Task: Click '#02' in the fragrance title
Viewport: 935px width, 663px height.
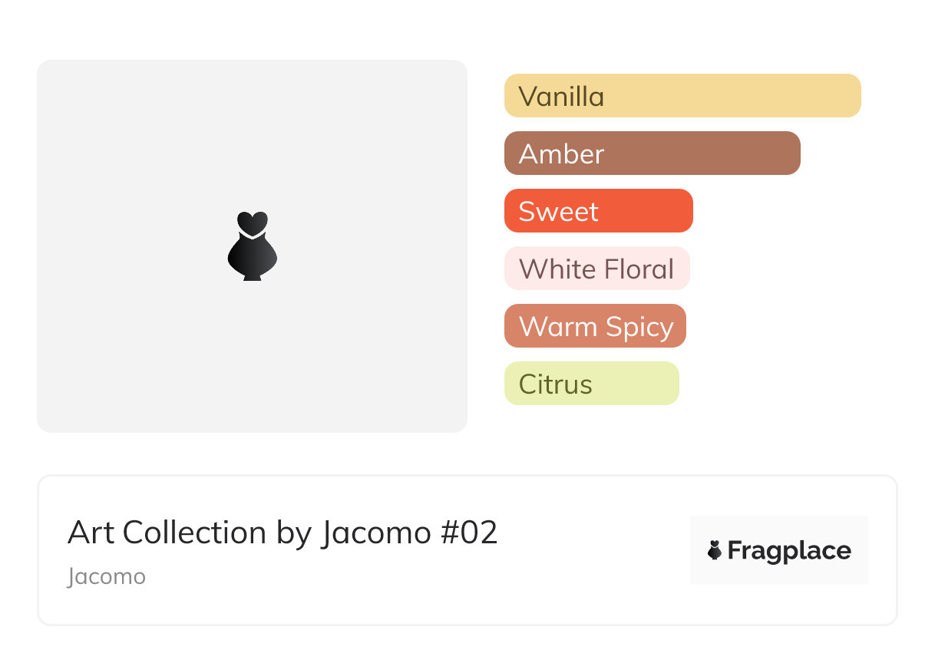Action: coord(468,533)
